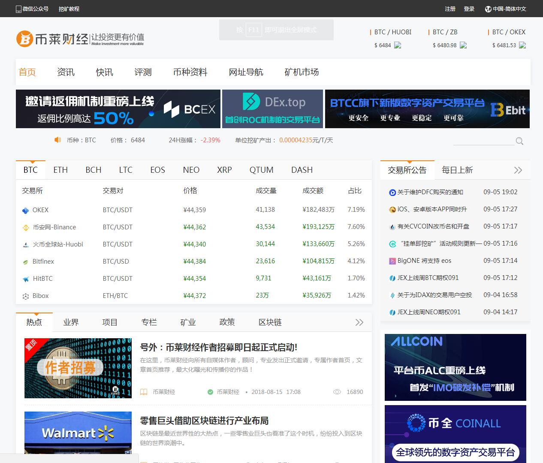Click the ALLCOIN sidebar ad
Viewport: 543px width, 463px height.
coord(456,367)
